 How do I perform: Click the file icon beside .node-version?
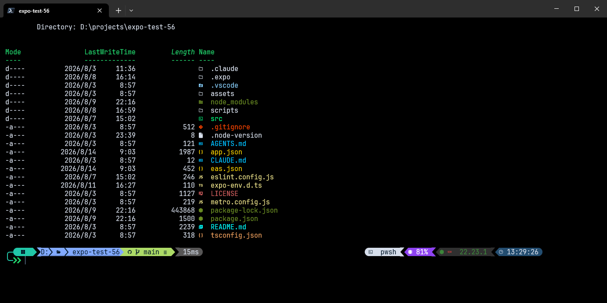pyautogui.click(x=201, y=135)
